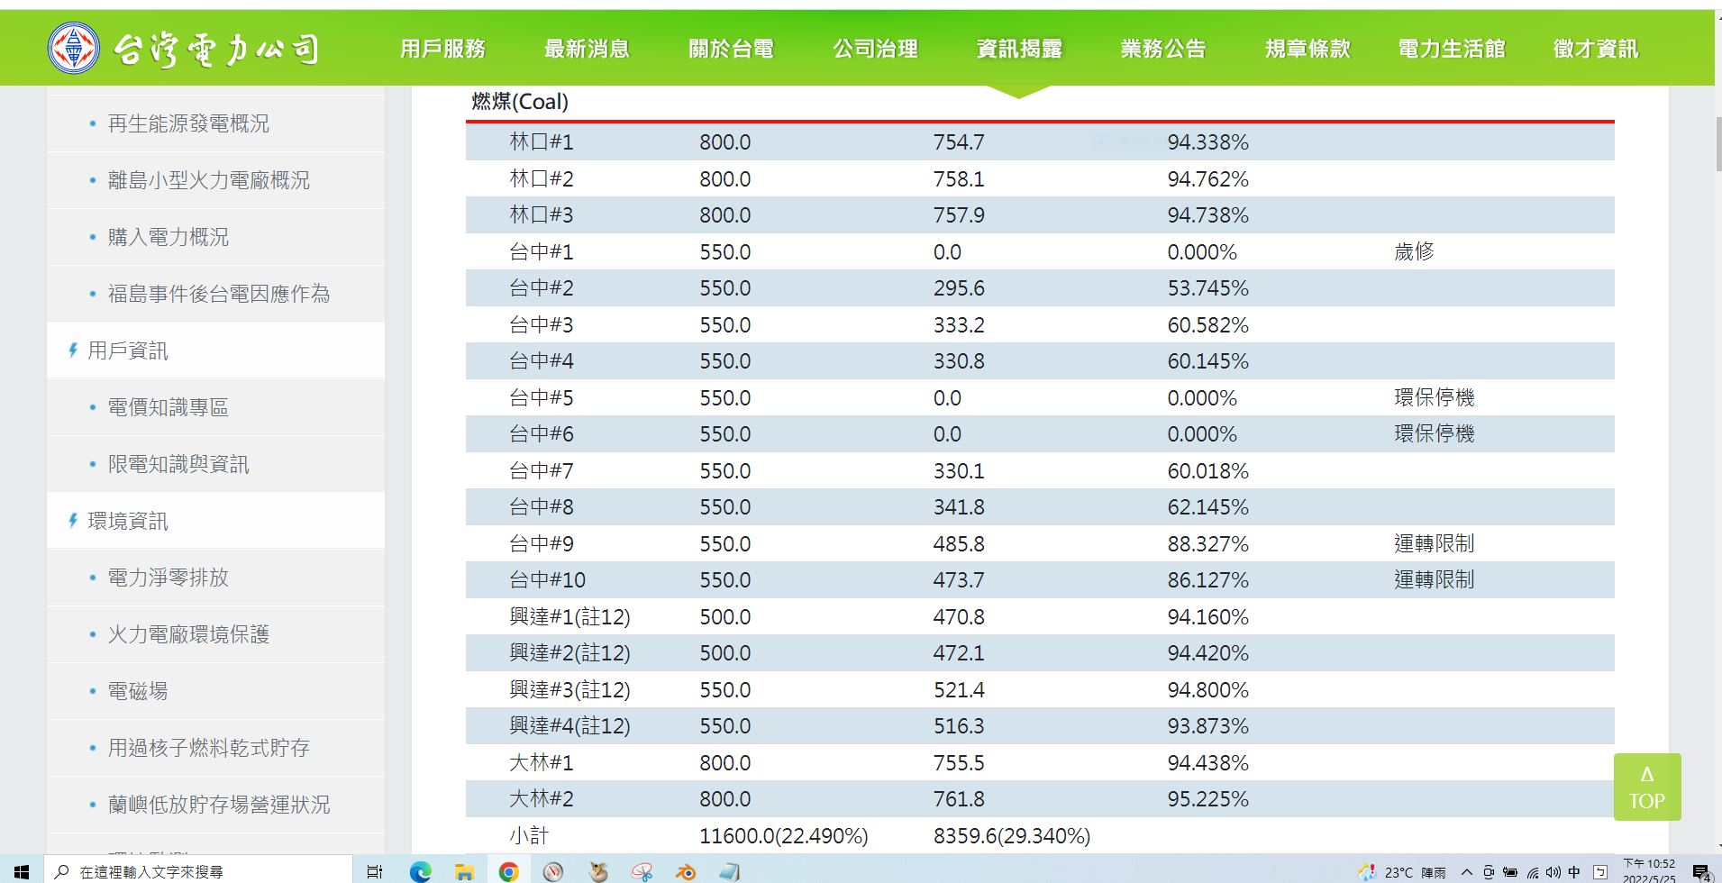This screenshot has width=1722, height=883.
Task: Select 環境資訊 sidebar section
Action: point(127,521)
